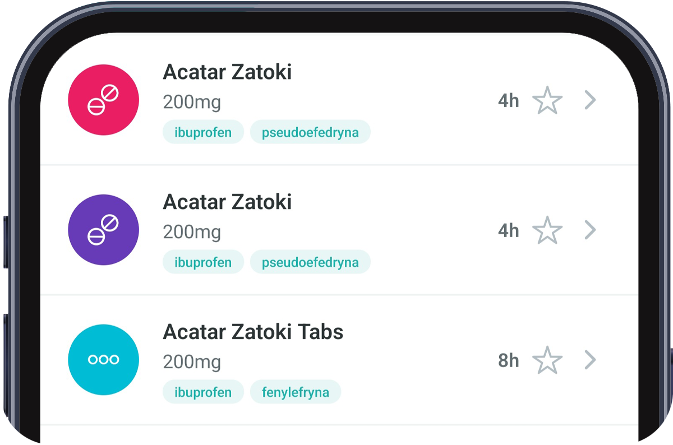Tap ibuprofen tag on purple Acatar Zatoki
Image resolution: width=673 pixels, height=445 pixels.
[203, 262]
